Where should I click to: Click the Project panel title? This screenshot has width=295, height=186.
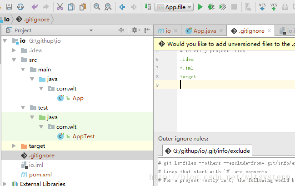pos(23,30)
